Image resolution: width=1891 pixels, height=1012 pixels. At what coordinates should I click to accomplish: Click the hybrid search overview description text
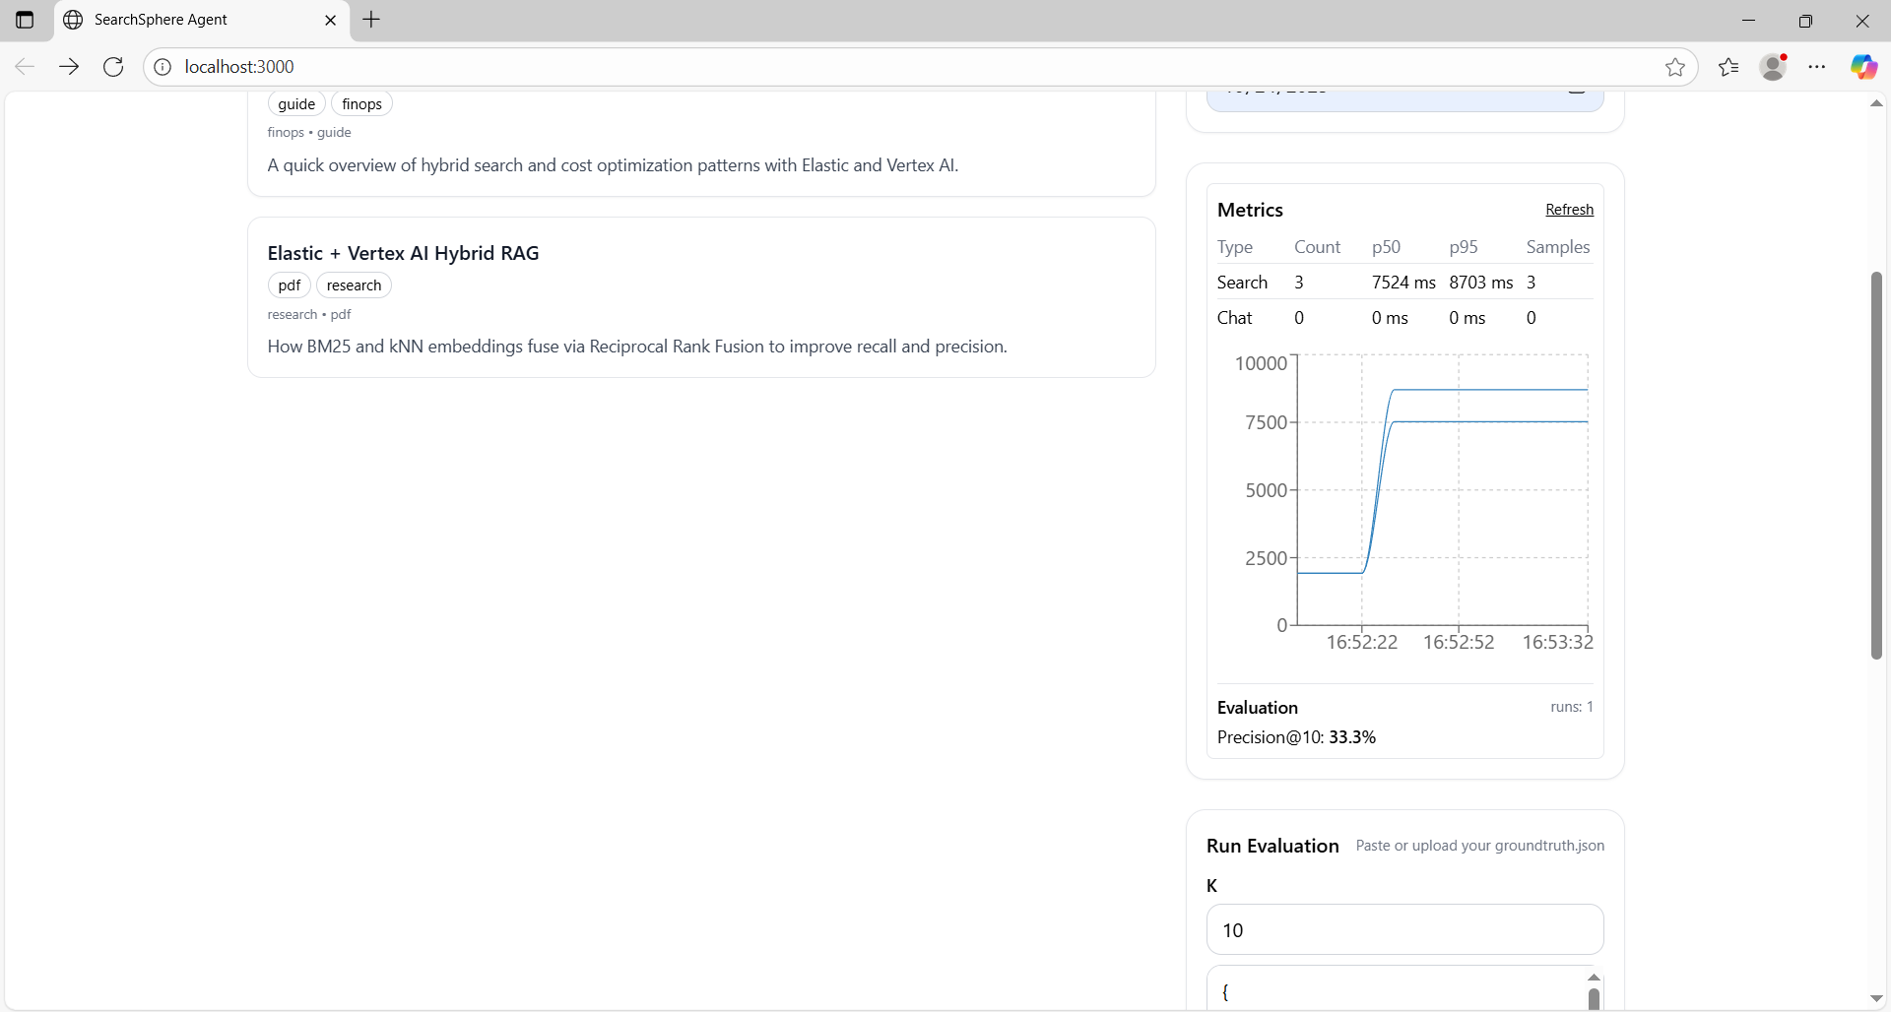(613, 165)
